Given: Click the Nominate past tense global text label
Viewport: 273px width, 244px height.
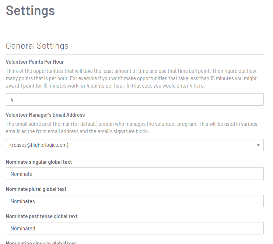Looking at the screenshot, I should tap(42, 216).
